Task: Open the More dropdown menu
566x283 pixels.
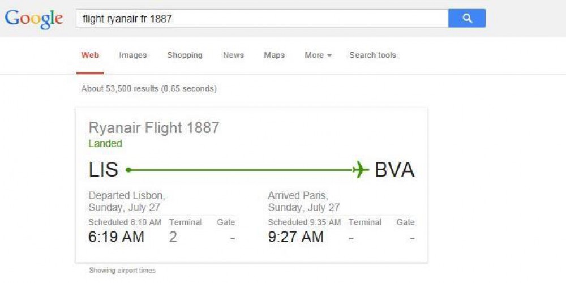Action: click(x=318, y=55)
